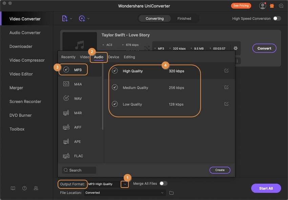Screen dimensions: 288x200
Task: Edit the High Quality preset
Action: [226, 71]
